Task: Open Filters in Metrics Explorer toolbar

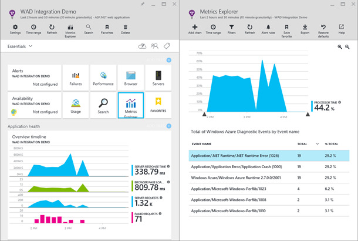Action: (231, 29)
